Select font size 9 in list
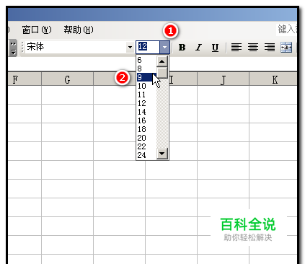 [x=146, y=77]
